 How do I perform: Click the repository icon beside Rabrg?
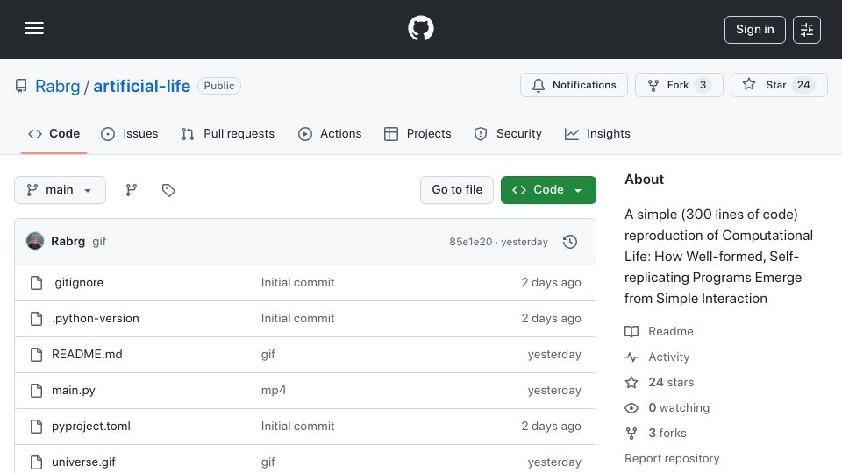[x=21, y=86]
